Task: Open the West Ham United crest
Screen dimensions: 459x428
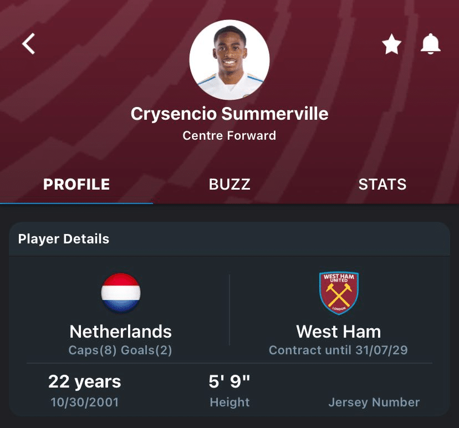Action: click(x=339, y=293)
